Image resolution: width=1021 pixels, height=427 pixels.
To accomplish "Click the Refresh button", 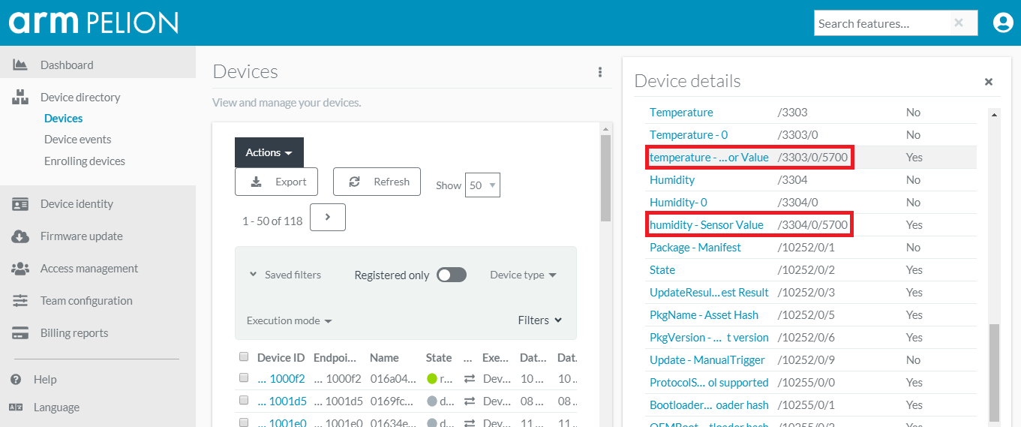I will [377, 182].
